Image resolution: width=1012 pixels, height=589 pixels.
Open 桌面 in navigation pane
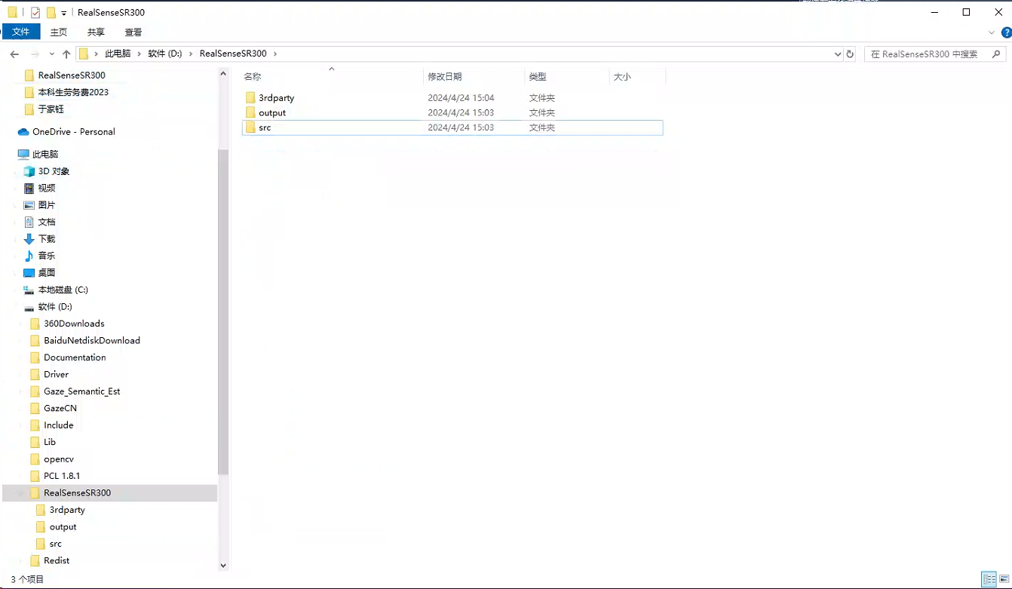point(47,272)
